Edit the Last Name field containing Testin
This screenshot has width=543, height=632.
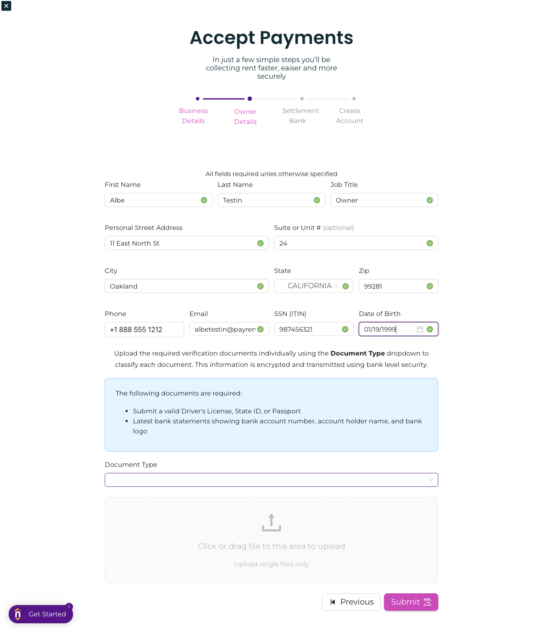coord(271,200)
